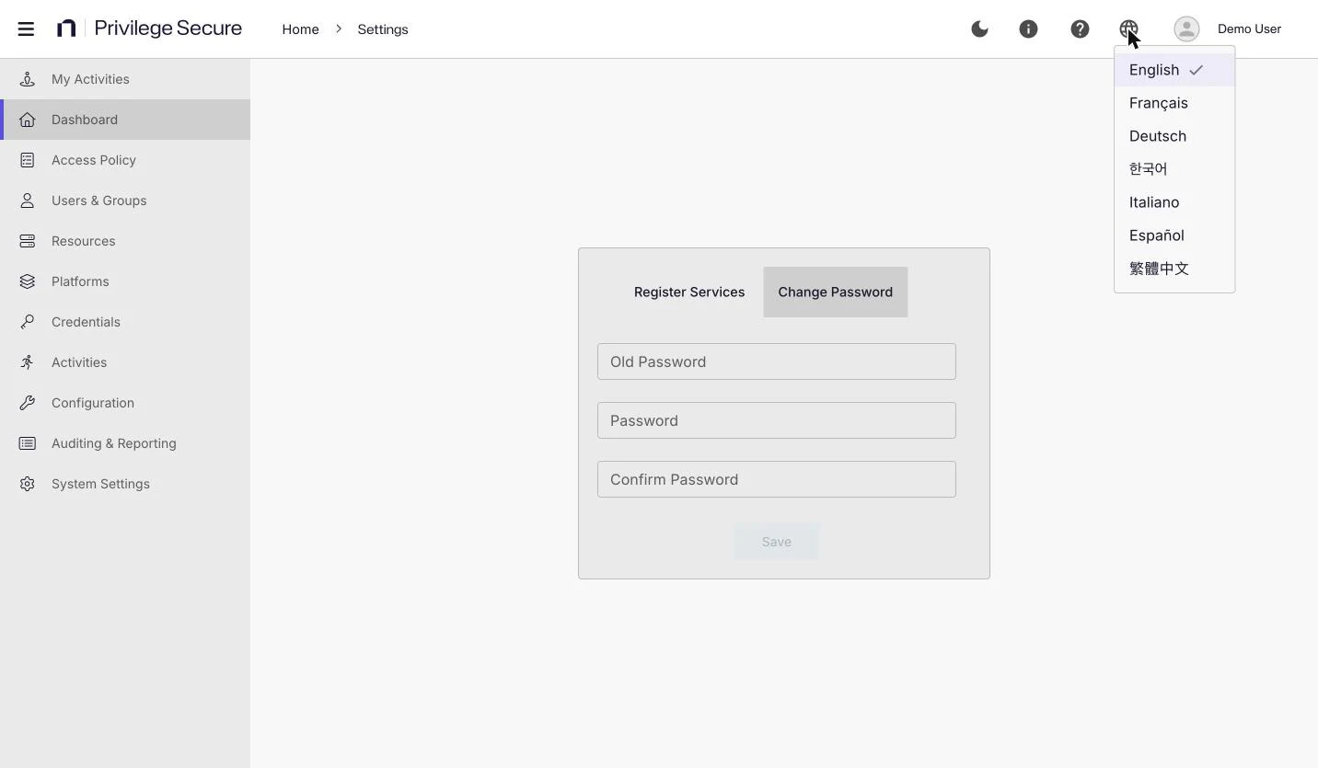Click the Auditing & Reporting list icon
The width and height of the screenshot is (1318, 768).
coord(28,443)
